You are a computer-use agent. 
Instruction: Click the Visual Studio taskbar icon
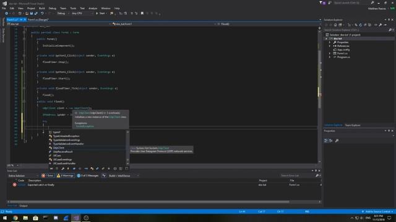[76, 218]
